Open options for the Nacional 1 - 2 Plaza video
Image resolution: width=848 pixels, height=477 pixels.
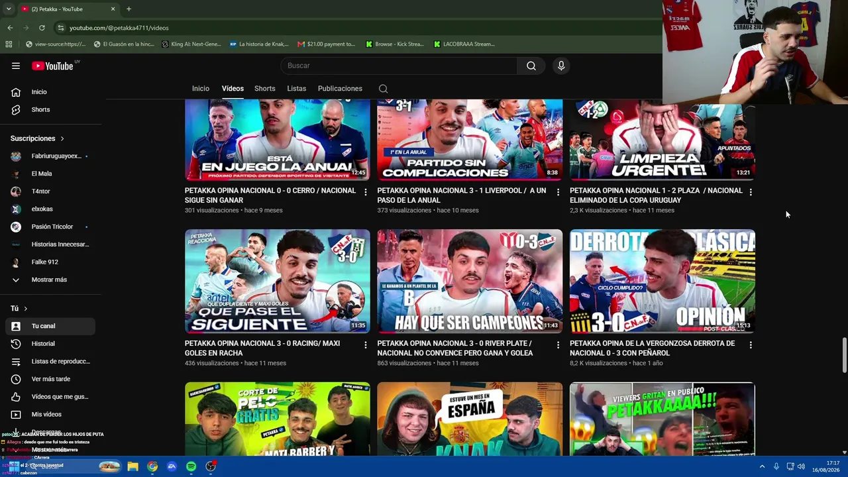coord(750,192)
